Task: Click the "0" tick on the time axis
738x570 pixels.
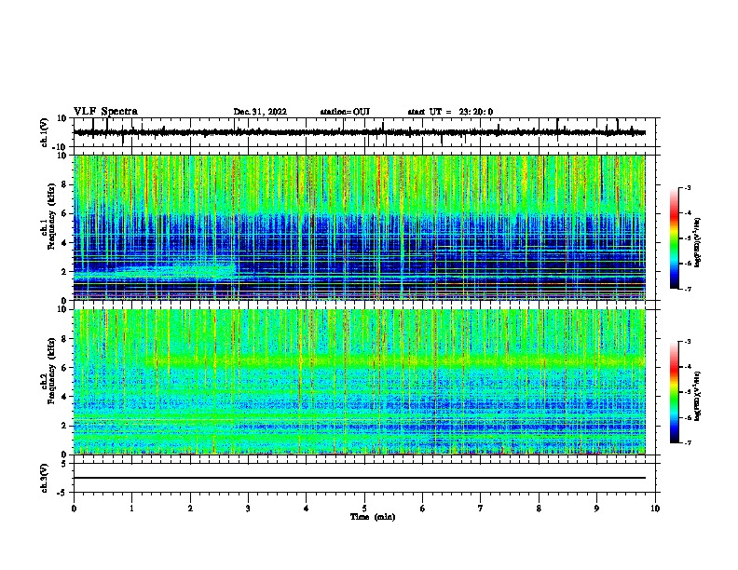Action: [74, 509]
